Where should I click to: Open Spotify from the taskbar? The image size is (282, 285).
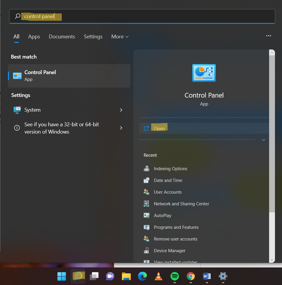click(175, 276)
